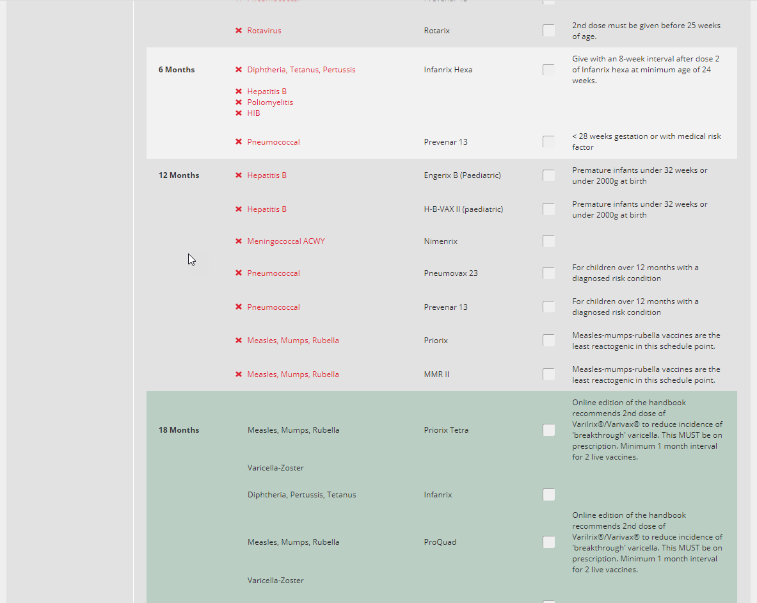Screen dimensions: 757x603
Task: Click Pneumococcal on the Pneumovax 23 row
Action: pyautogui.click(x=273, y=273)
